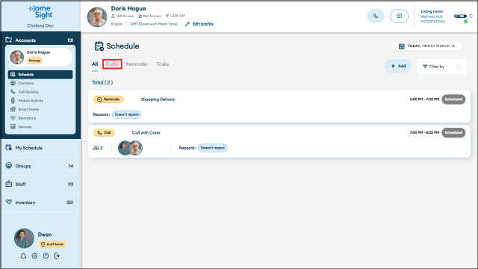This screenshot has height=269, width=478.
Task: Open the Accounts section in the sidebar
Action: coord(40,40)
